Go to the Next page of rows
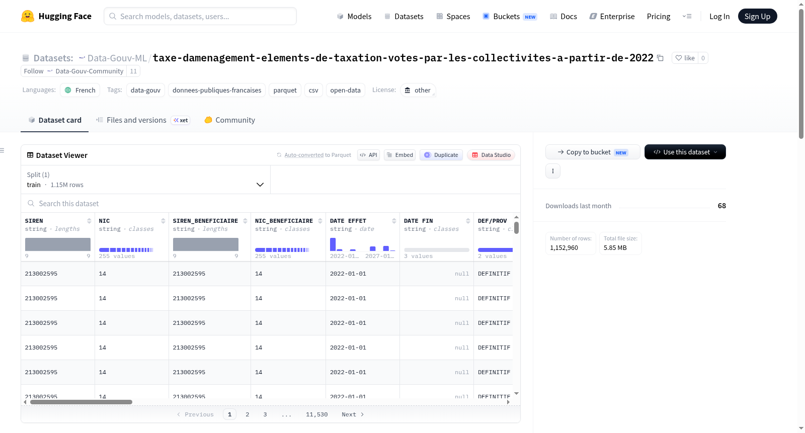 (x=353, y=414)
